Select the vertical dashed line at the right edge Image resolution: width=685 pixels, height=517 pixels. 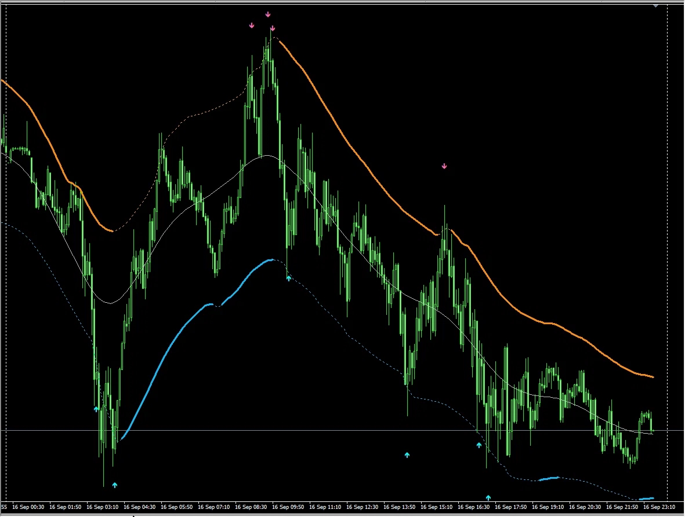click(x=668, y=232)
